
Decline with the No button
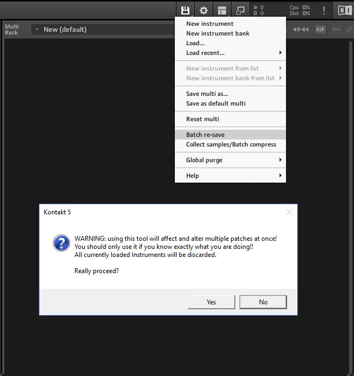263,302
